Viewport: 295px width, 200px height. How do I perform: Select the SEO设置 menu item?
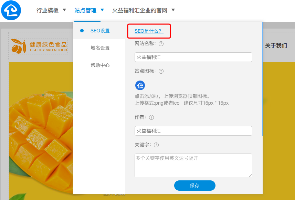point(99,31)
